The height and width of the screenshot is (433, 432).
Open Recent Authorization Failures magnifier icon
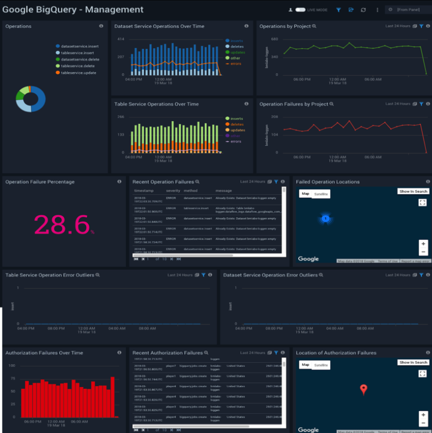tap(206, 353)
